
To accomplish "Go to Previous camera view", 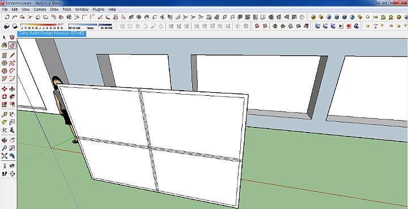I will [x=12, y=156].
